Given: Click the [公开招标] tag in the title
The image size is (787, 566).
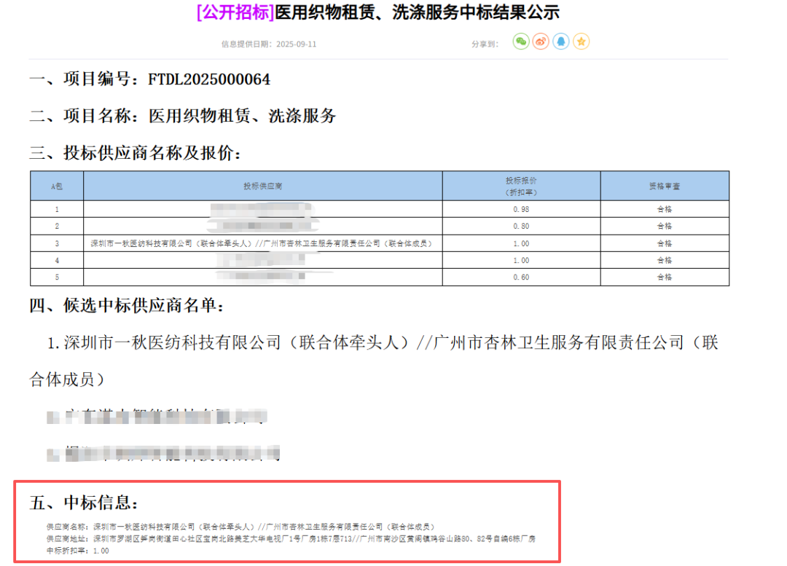Looking at the screenshot, I should coord(235,13).
